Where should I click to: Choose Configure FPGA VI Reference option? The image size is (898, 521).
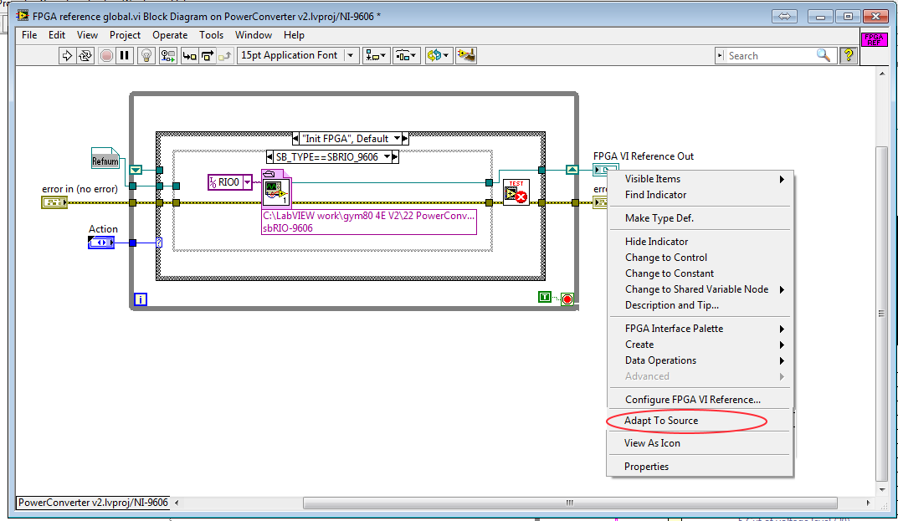pos(692,400)
